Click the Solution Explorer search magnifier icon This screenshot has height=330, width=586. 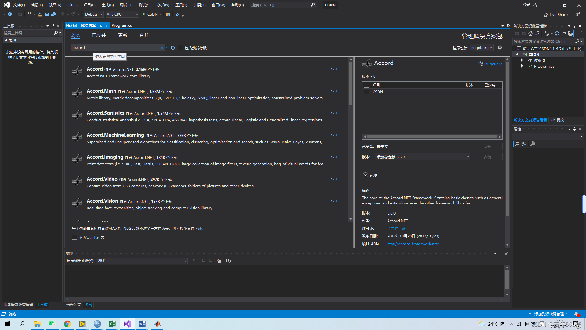click(x=577, y=41)
